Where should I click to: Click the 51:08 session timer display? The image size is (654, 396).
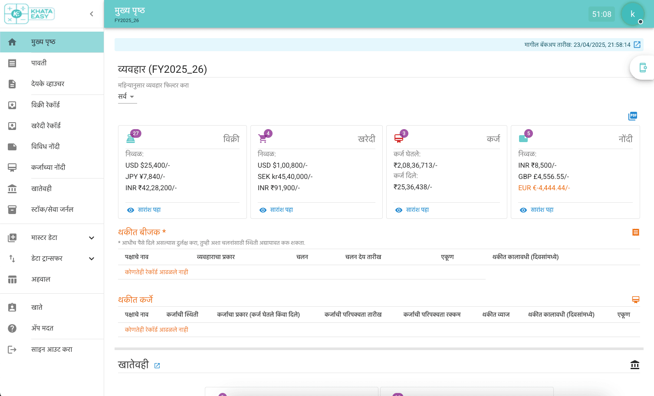tap(601, 14)
